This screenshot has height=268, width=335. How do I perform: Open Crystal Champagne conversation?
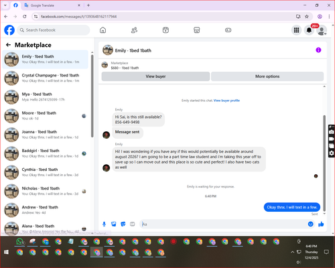pos(46,78)
